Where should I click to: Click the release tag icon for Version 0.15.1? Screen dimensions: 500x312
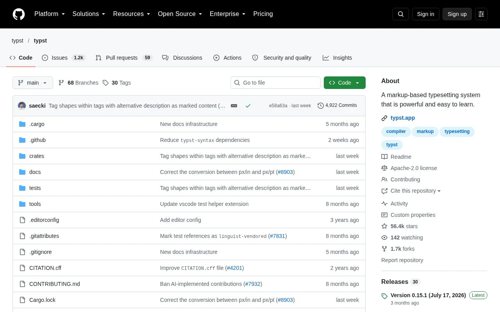click(x=384, y=296)
